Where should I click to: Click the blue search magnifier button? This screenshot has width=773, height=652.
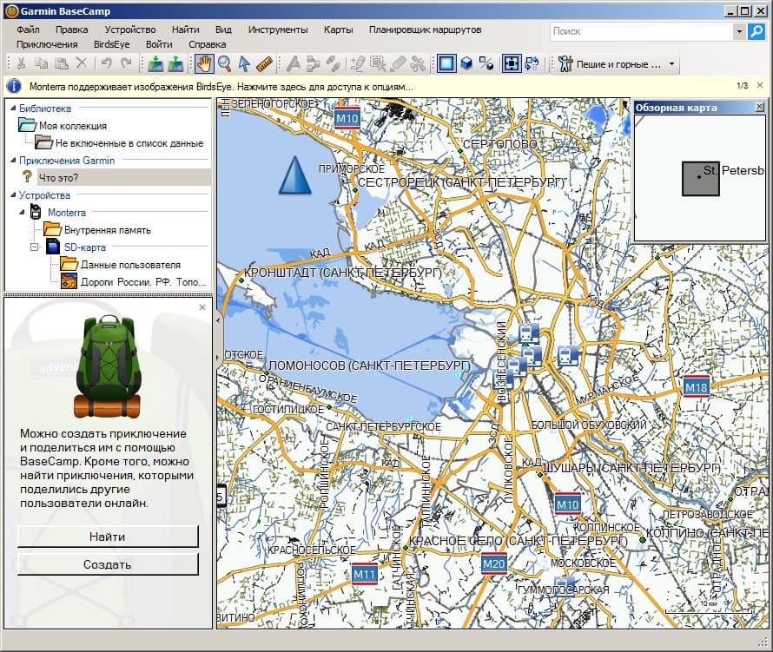(756, 31)
